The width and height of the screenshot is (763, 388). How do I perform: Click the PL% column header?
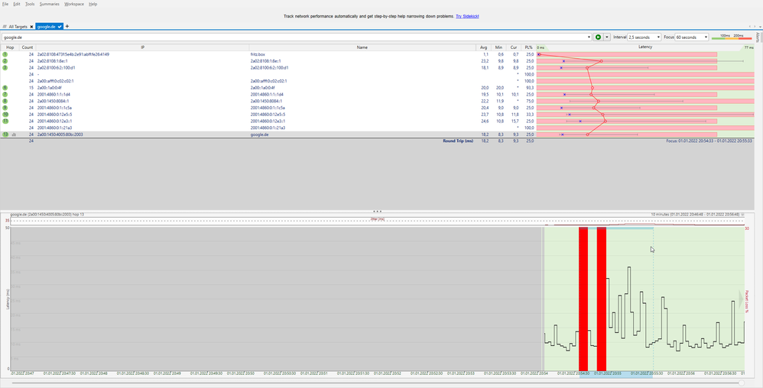click(x=528, y=47)
